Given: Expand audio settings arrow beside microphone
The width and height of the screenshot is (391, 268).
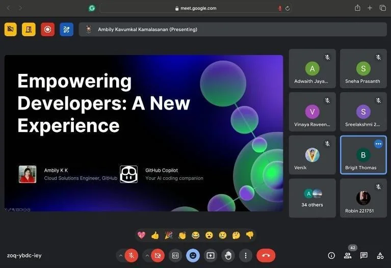Looking at the screenshot, I should click(121, 256).
